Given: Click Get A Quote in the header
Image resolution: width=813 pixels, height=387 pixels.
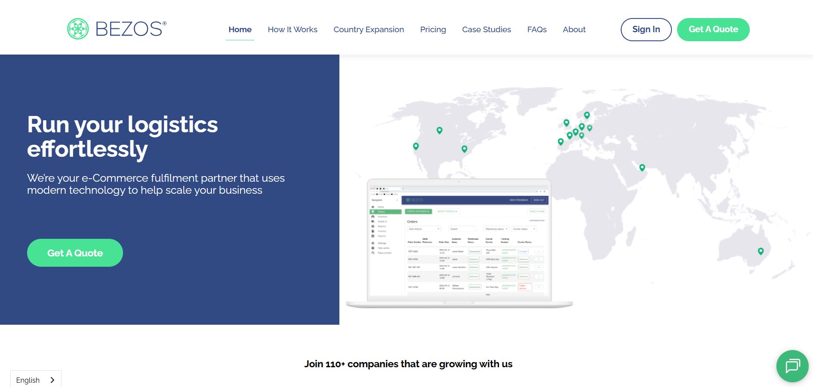Looking at the screenshot, I should click(x=713, y=30).
